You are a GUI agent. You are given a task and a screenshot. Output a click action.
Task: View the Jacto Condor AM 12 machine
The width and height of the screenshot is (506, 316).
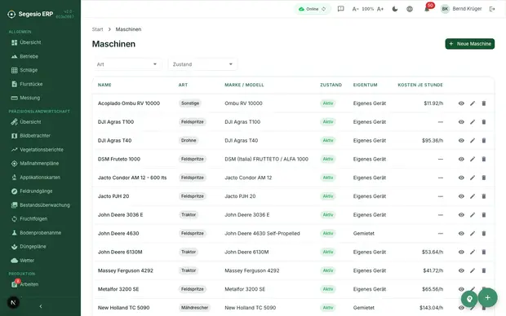click(x=461, y=178)
